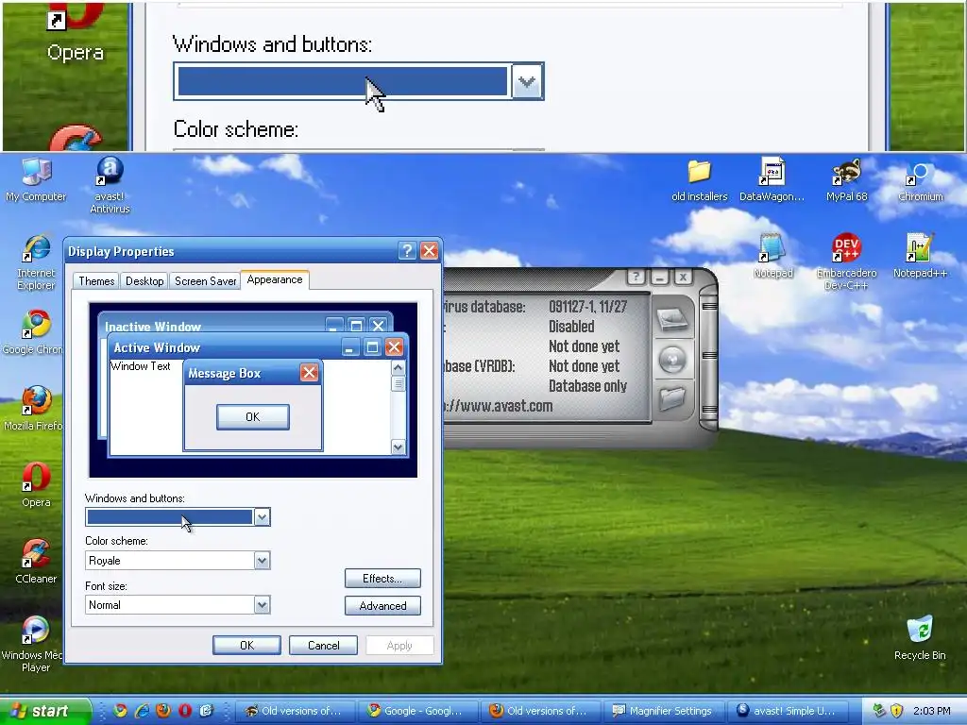Screen dimensions: 967x725
Task: Click the CD disc icon in avast window
Action: point(672,360)
